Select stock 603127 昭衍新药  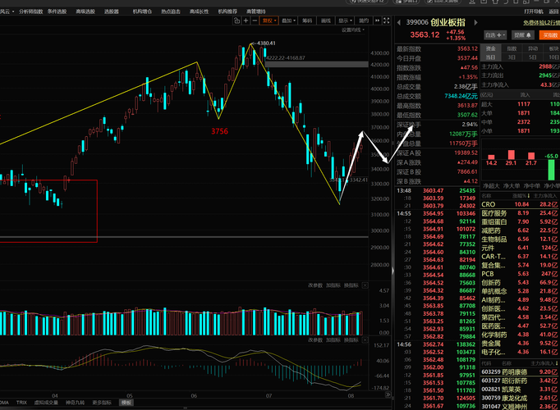click(520, 380)
